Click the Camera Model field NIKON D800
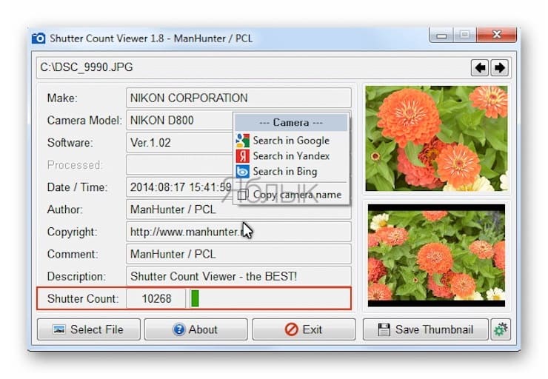Screen dimensions: 548x379 (179, 120)
